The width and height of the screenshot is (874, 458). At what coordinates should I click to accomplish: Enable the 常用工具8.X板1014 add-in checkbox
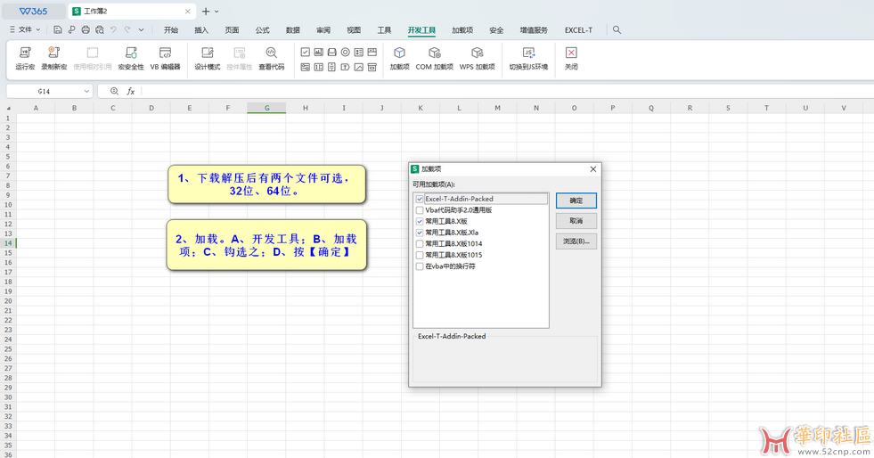coord(420,243)
